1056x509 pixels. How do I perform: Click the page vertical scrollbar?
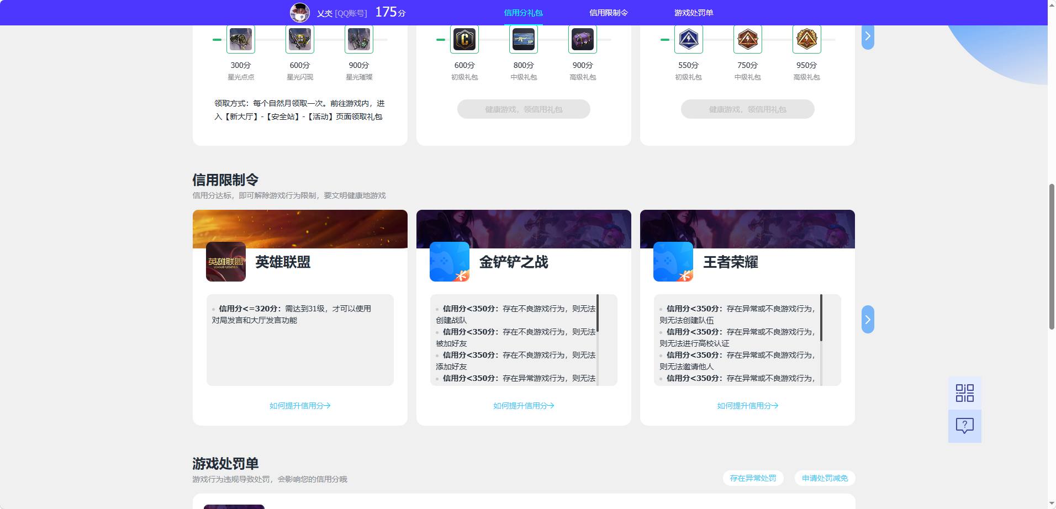point(1052,257)
